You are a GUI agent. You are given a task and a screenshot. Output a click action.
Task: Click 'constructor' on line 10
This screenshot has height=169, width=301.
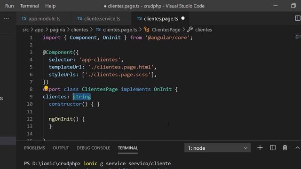tap(65, 104)
